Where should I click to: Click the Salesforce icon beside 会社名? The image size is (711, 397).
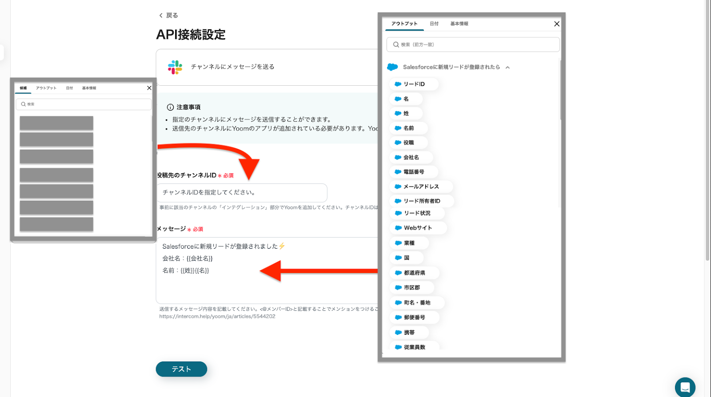(398, 157)
